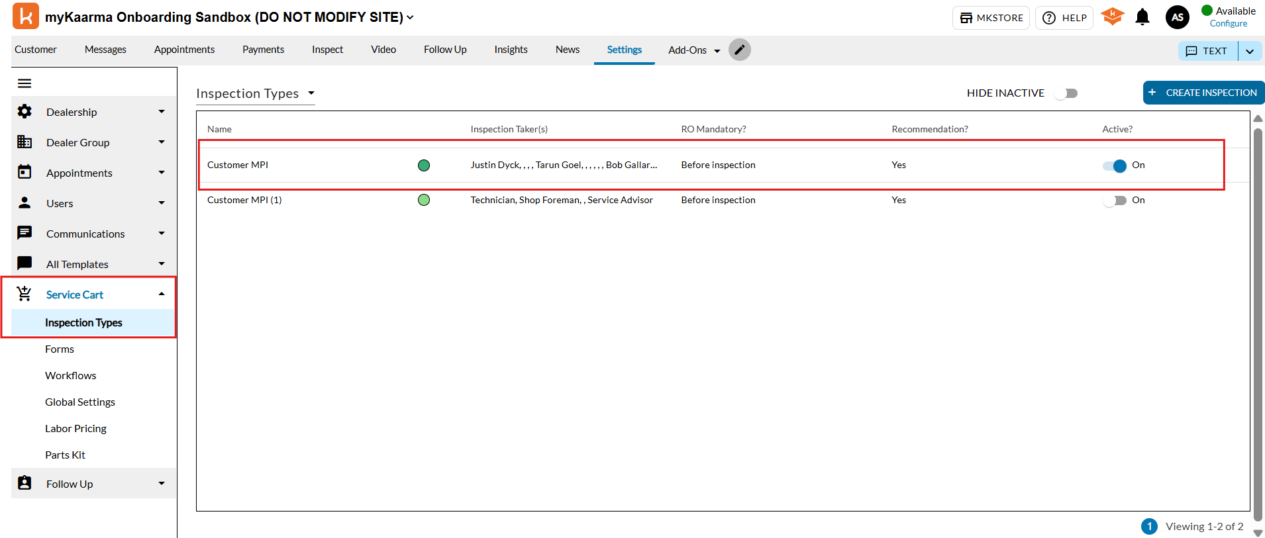This screenshot has height=538, width=1265.
Task: Expand the Dealership section arrow
Action: click(x=162, y=112)
